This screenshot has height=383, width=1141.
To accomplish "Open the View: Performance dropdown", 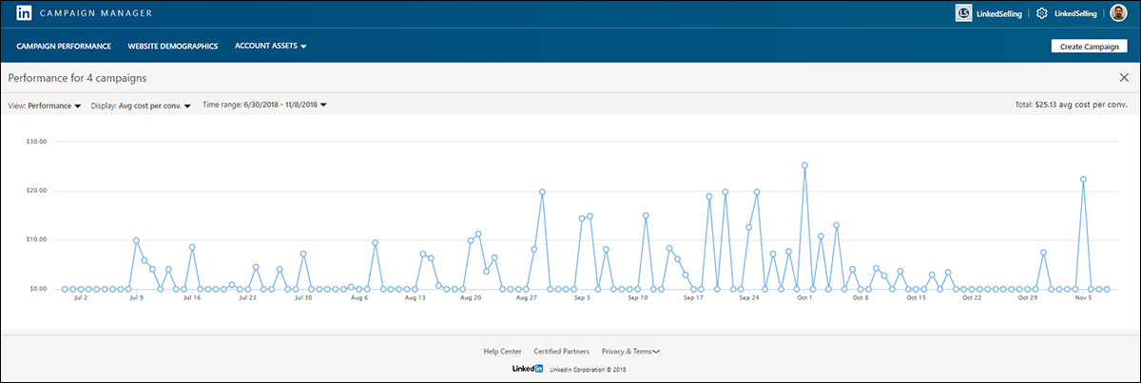I will (44, 105).
